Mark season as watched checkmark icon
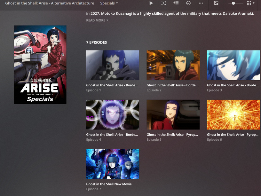 [188, 3]
